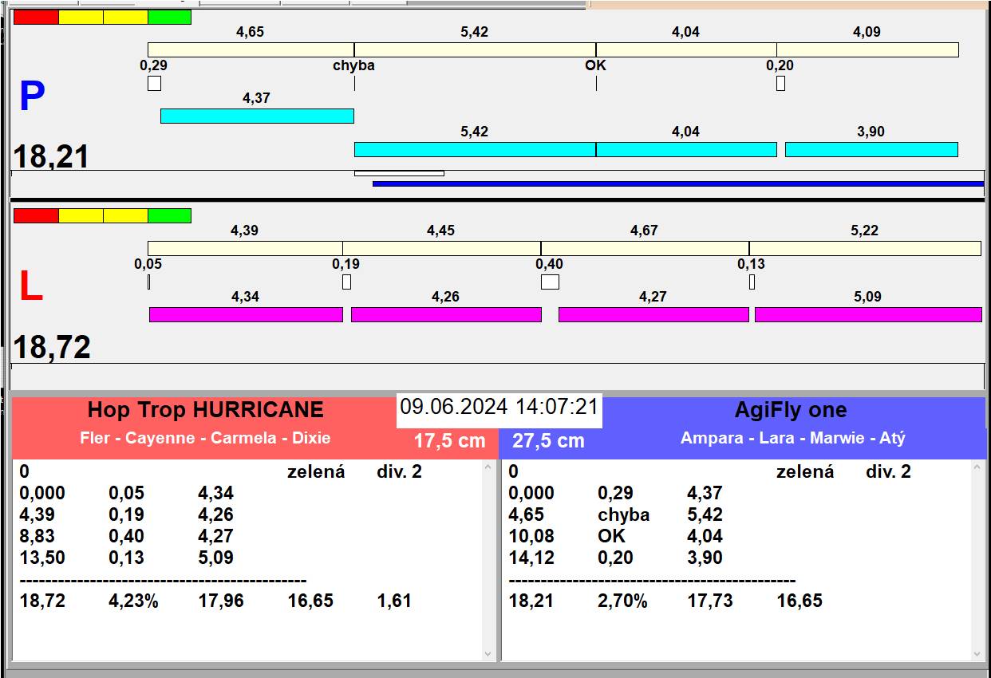Click the cream segment labeled 4,09 in lane P

click(x=867, y=49)
